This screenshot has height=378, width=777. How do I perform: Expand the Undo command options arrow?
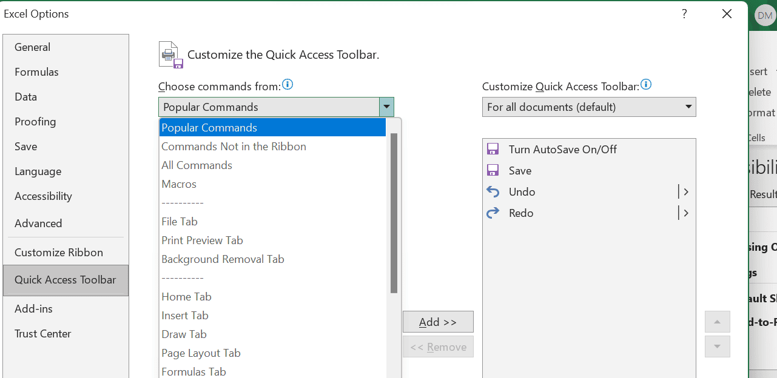point(685,191)
